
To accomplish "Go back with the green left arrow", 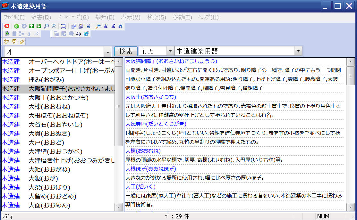I will point(16,26).
